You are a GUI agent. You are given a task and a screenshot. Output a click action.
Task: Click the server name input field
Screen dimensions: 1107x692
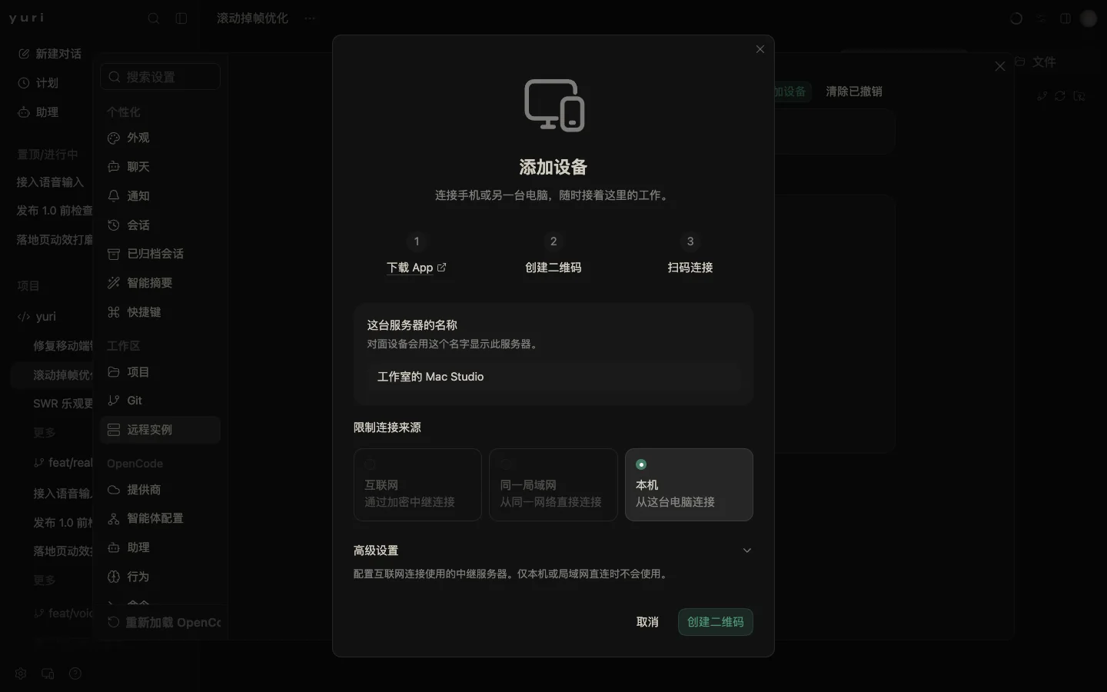point(553,377)
